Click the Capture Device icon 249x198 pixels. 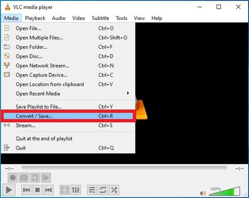click(x=7, y=74)
